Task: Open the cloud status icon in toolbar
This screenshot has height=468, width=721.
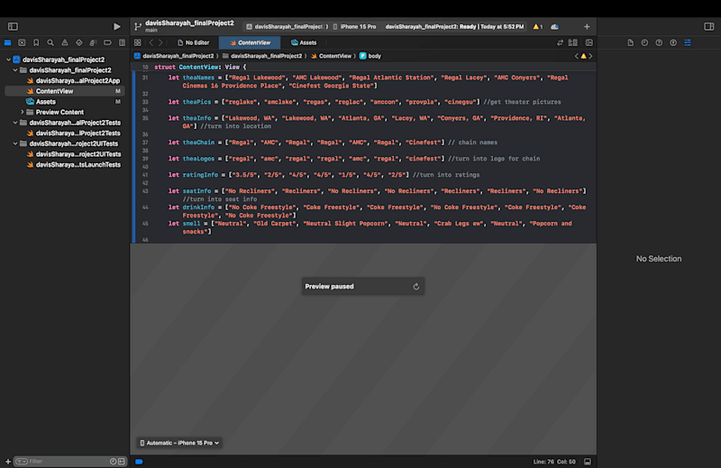Action: tap(555, 27)
